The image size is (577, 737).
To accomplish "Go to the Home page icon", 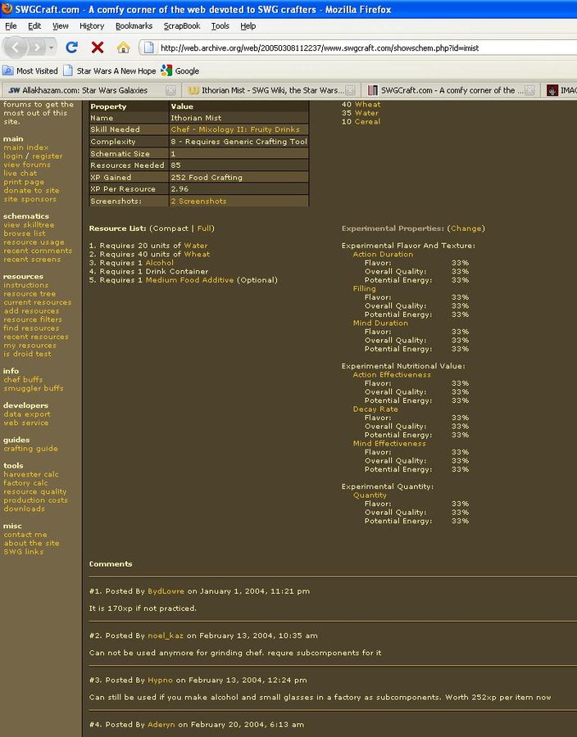I will pos(123,47).
